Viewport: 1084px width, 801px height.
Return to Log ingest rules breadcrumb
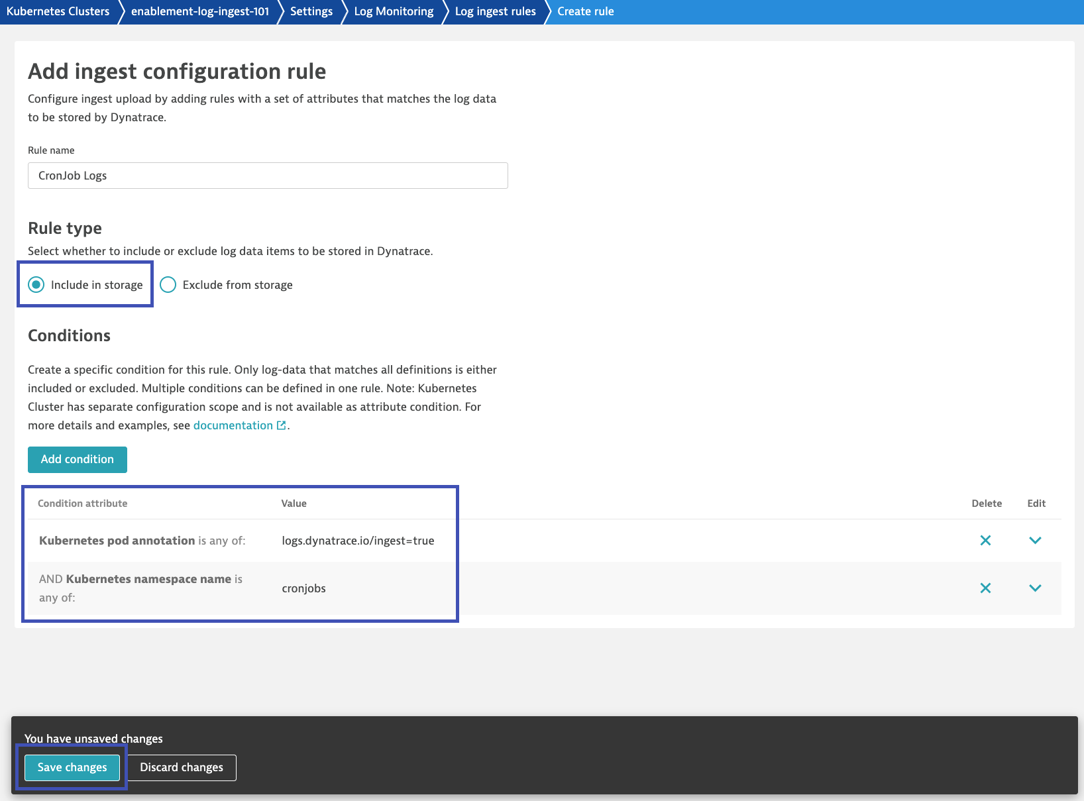click(495, 11)
